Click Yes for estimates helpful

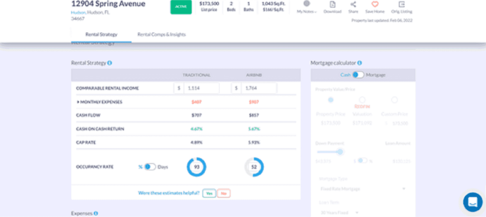[x=209, y=193]
